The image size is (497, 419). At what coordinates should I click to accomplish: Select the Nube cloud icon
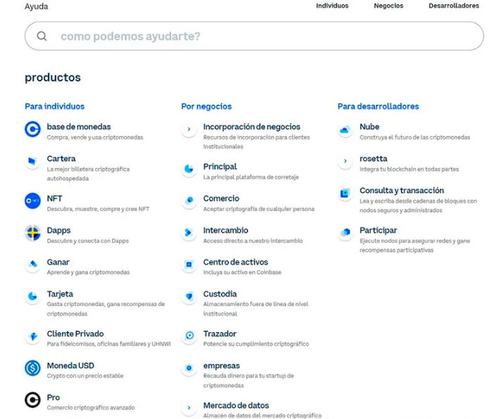(345, 130)
